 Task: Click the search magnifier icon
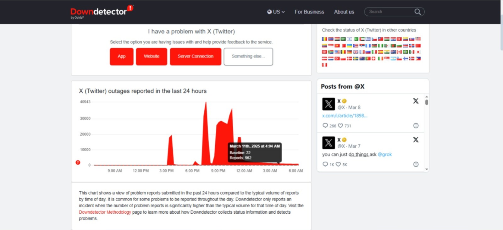417,12
